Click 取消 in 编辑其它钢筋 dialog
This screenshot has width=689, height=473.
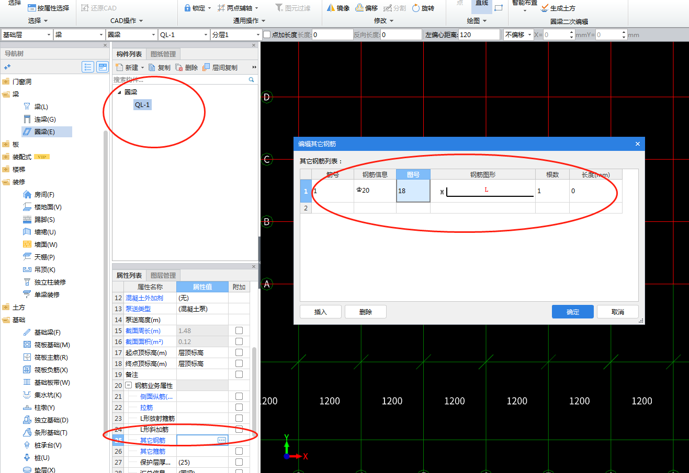tap(618, 312)
